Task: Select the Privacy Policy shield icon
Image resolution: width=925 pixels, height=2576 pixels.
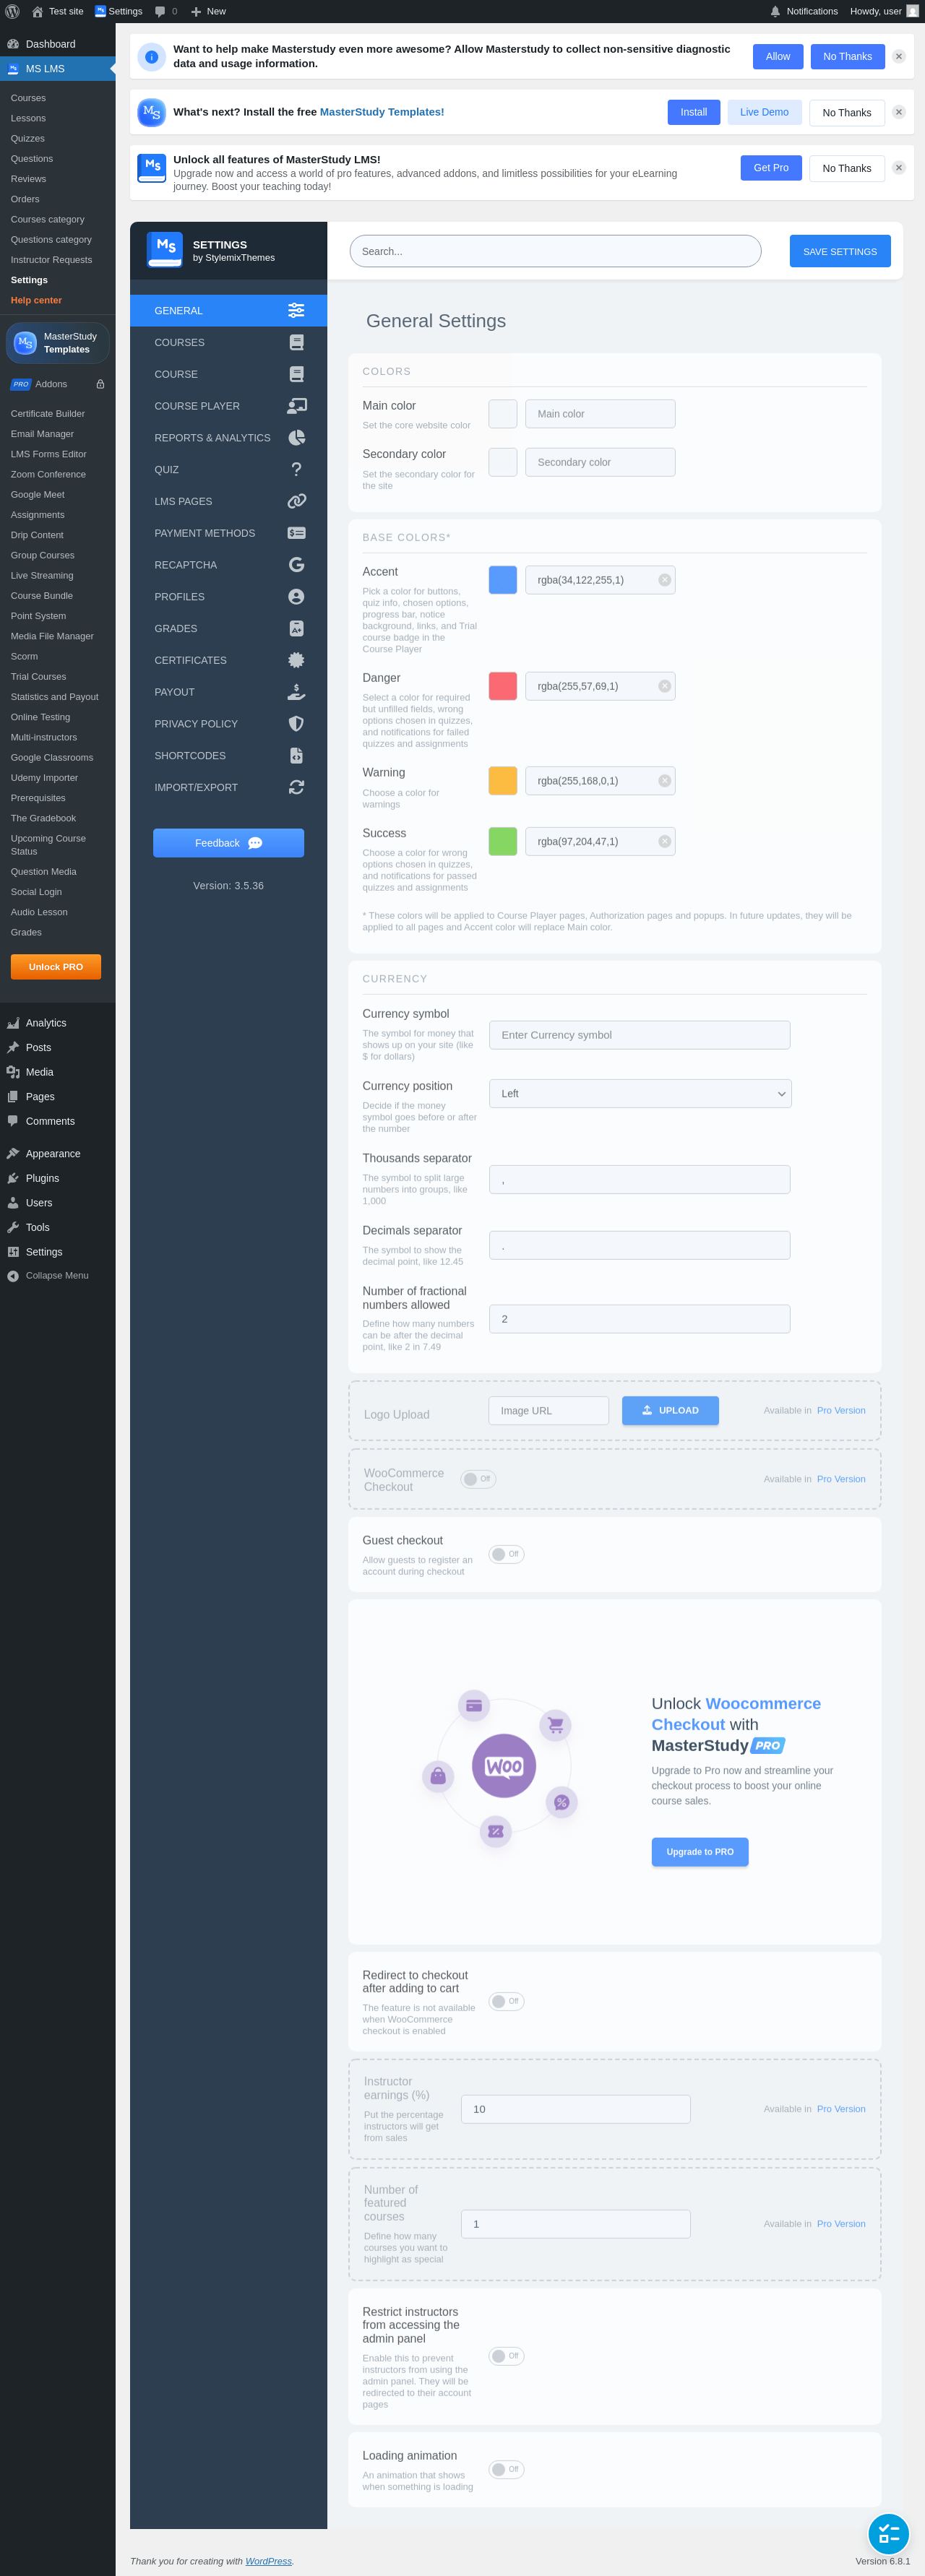Action: (x=296, y=724)
